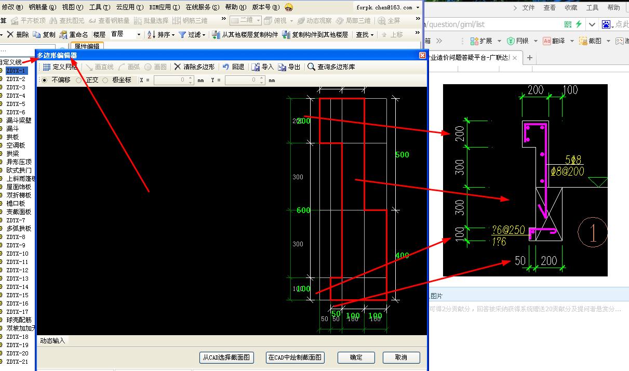Select the 极坐标 radio button

click(x=105, y=80)
